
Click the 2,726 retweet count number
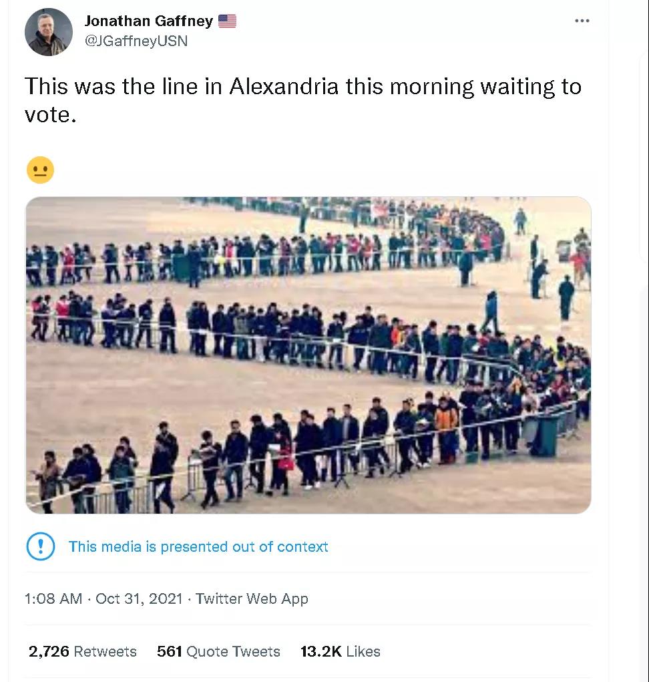tap(49, 651)
